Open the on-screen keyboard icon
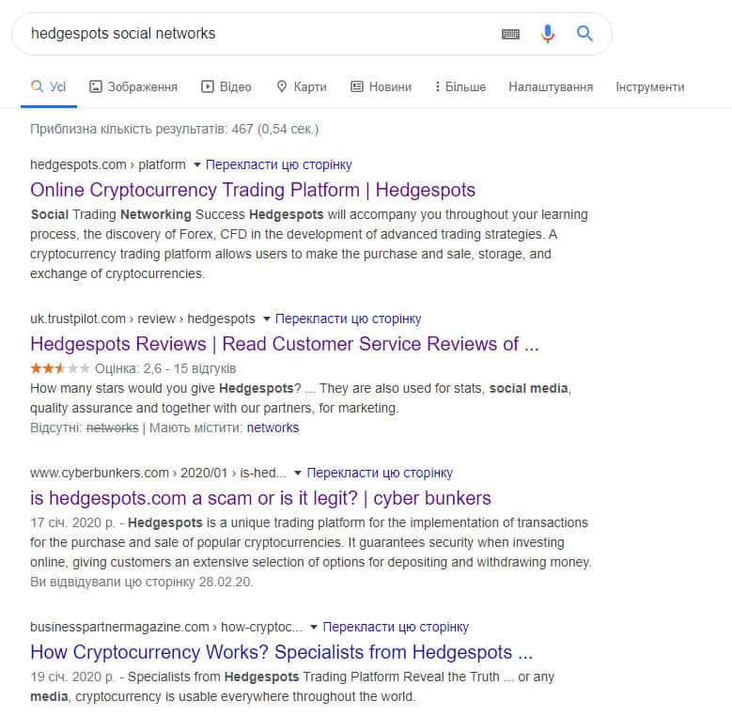 pos(510,34)
